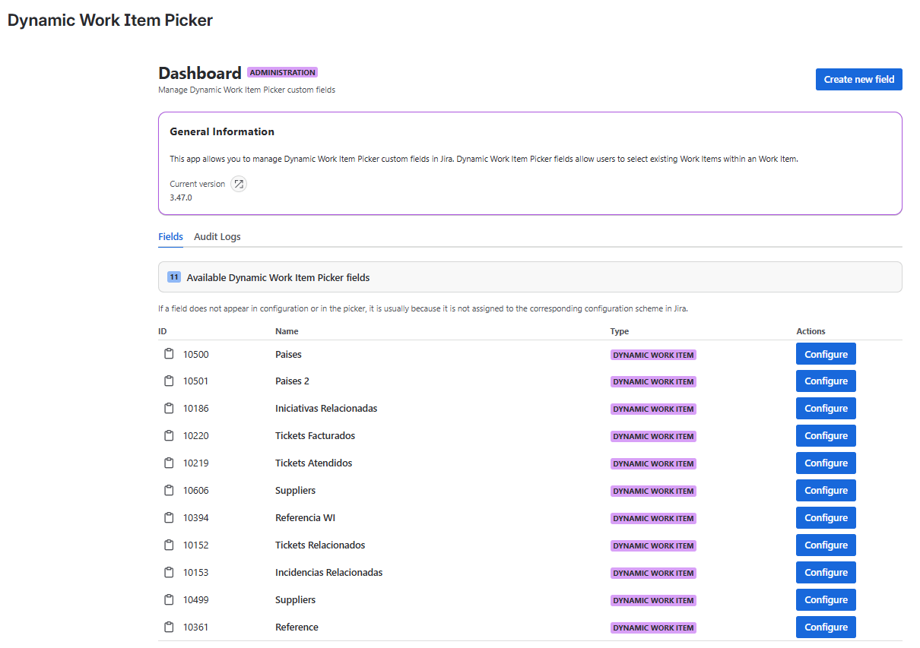Click the Dashboard heading
The width and height of the screenshot is (920, 648).
tap(200, 73)
